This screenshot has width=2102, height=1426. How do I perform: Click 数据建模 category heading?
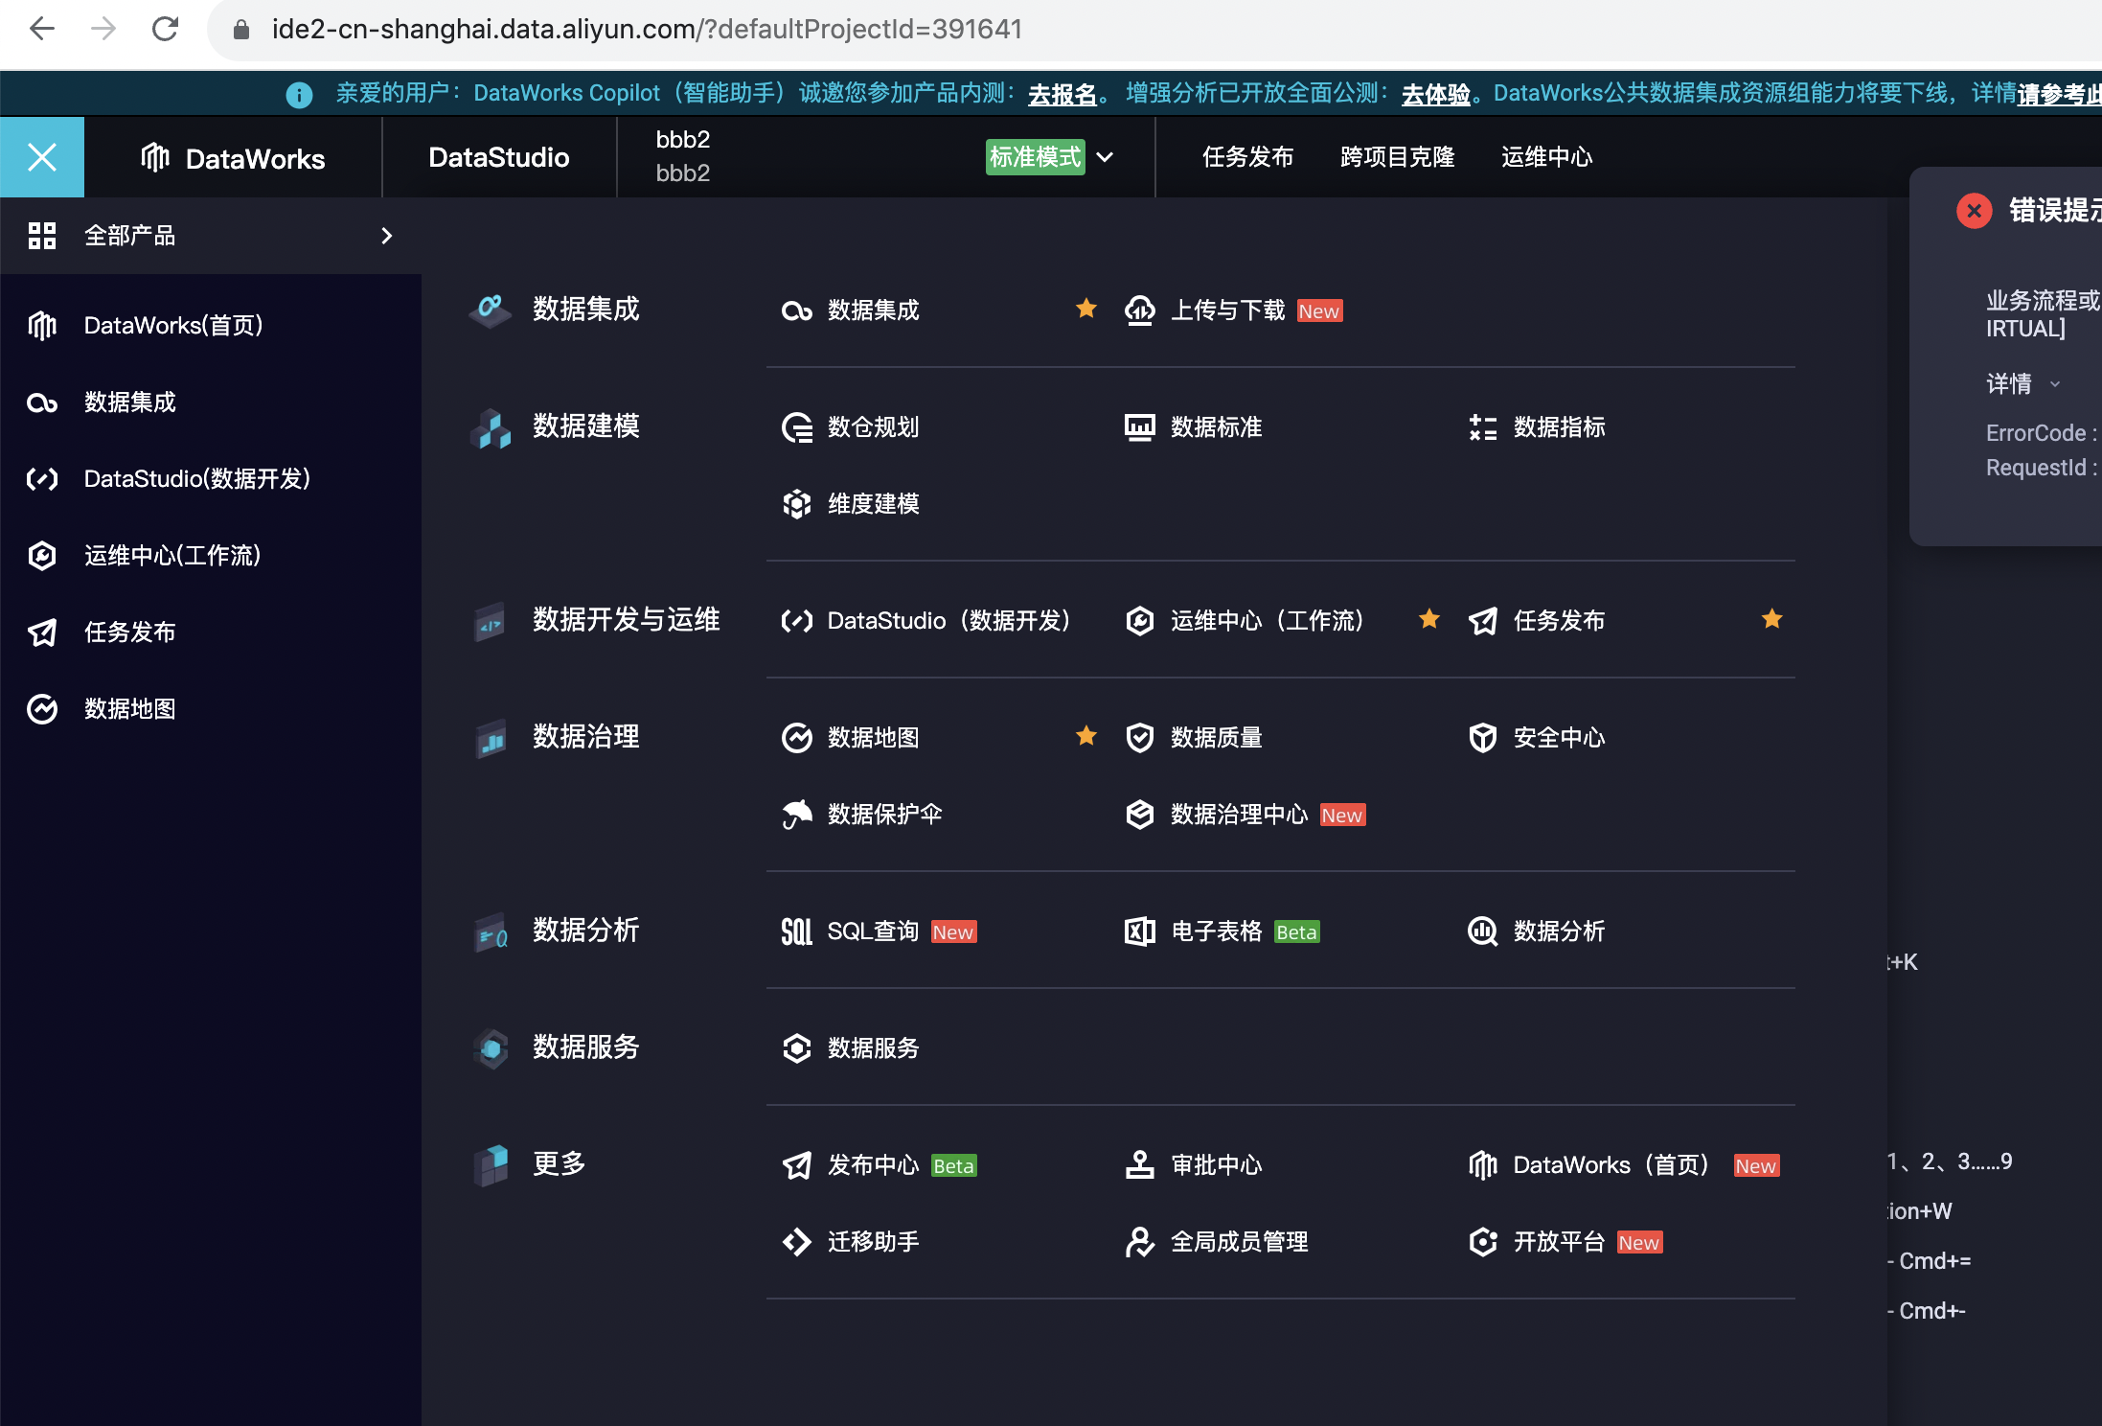click(x=585, y=425)
